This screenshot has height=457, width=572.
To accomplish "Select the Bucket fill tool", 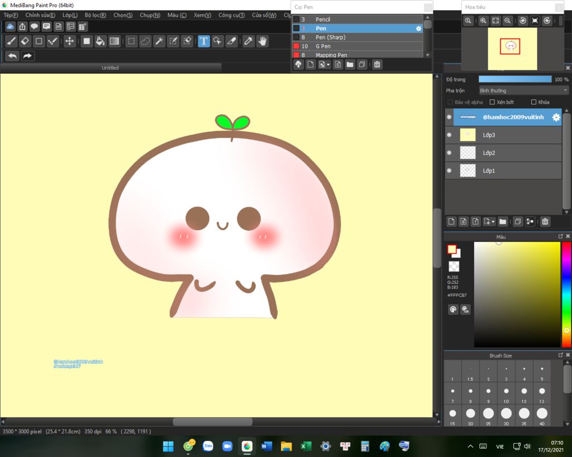I will point(101,41).
